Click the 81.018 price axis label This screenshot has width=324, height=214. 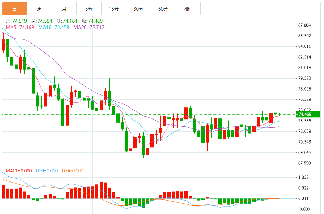[x=305, y=68]
